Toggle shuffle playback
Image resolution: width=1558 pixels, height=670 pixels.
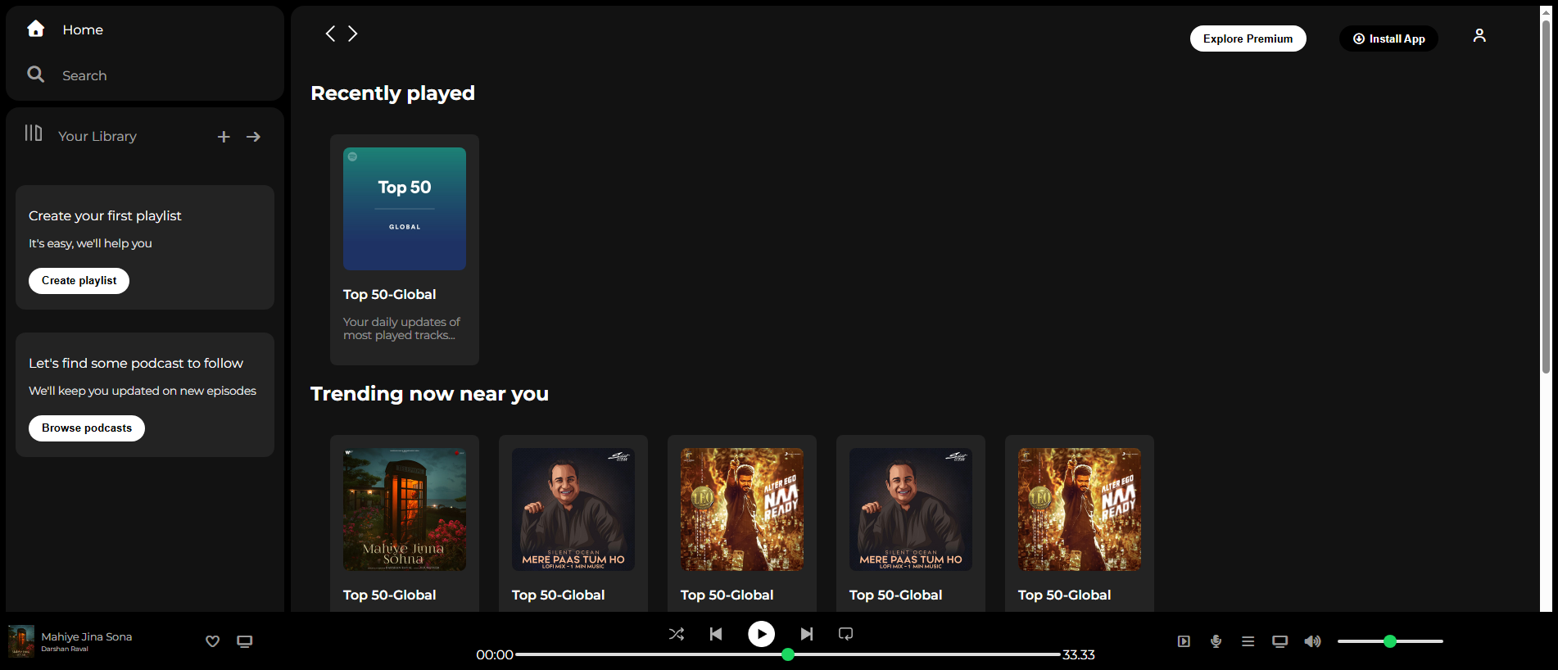click(677, 634)
